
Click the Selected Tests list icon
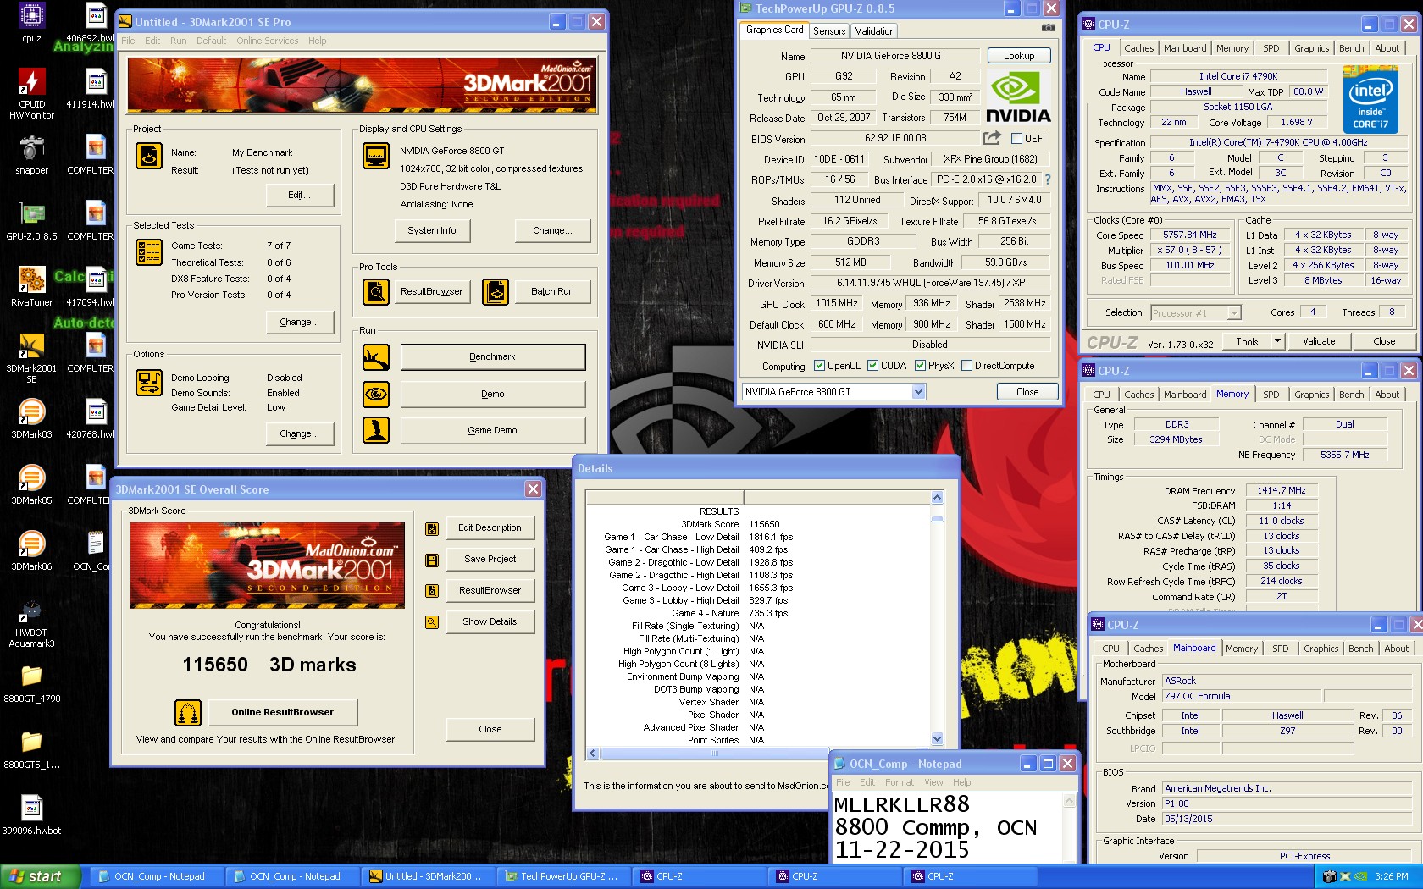pyautogui.click(x=149, y=252)
